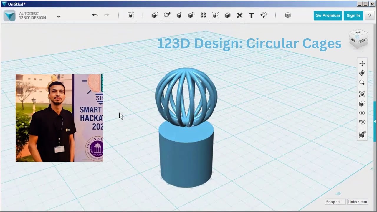Toggle the snap-while-moving icon in navigation bar
The height and width of the screenshot is (212, 377).
point(362,135)
